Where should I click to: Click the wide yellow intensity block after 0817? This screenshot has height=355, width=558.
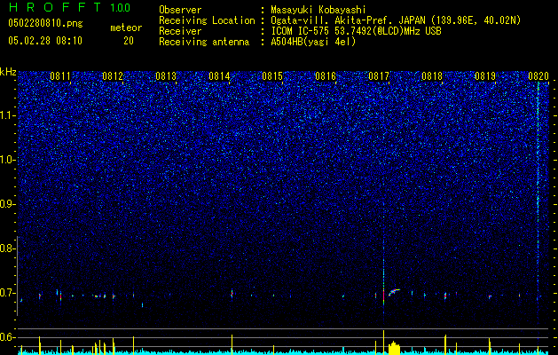point(394,348)
